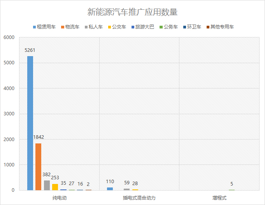Click the chart title 新能源汽车推广应用数量
Image resolution: width=265 pixels, height=205 pixels.
tap(132, 12)
